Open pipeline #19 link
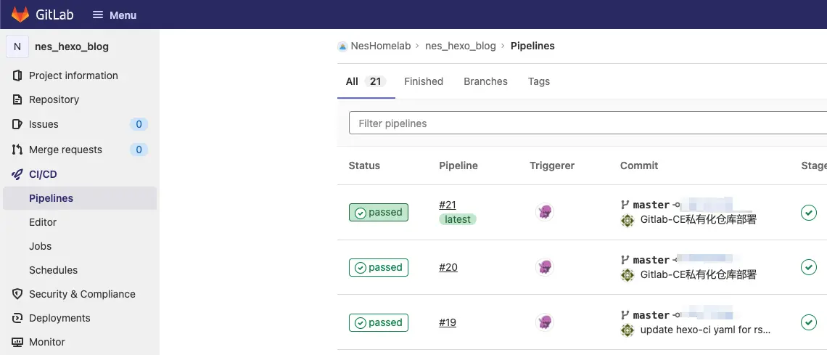827x355 pixels. [x=448, y=322]
